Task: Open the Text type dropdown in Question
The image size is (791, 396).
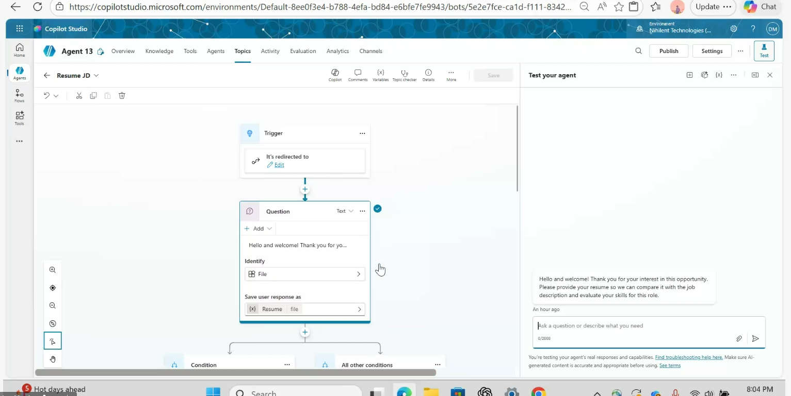Action: pyautogui.click(x=345, y=211)
